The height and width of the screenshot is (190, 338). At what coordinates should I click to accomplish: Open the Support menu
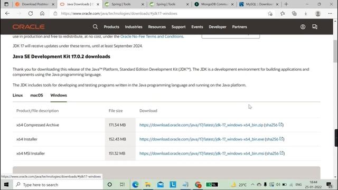pyautogui.click(x=179, y=27)
